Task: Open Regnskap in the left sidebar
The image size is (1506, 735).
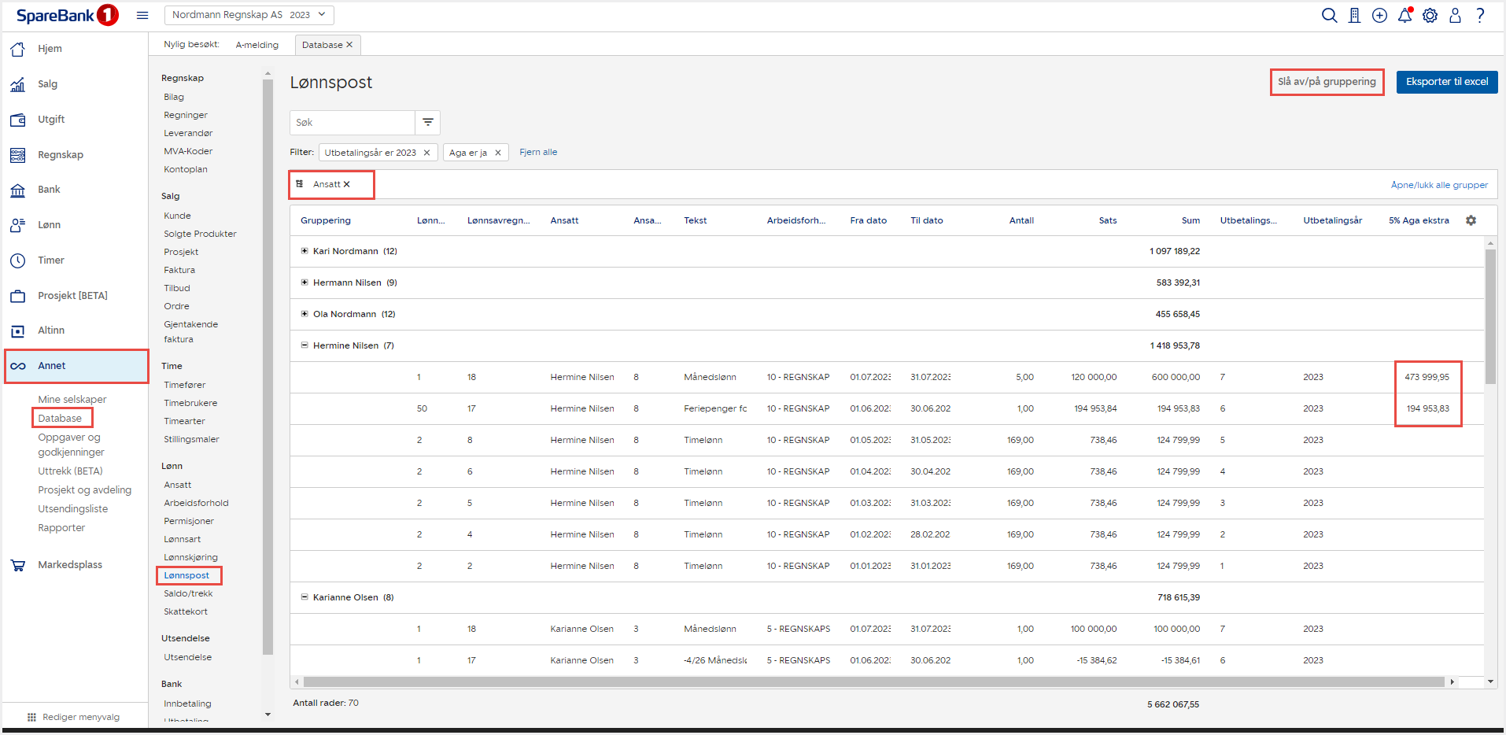Action: click(60, 154)
